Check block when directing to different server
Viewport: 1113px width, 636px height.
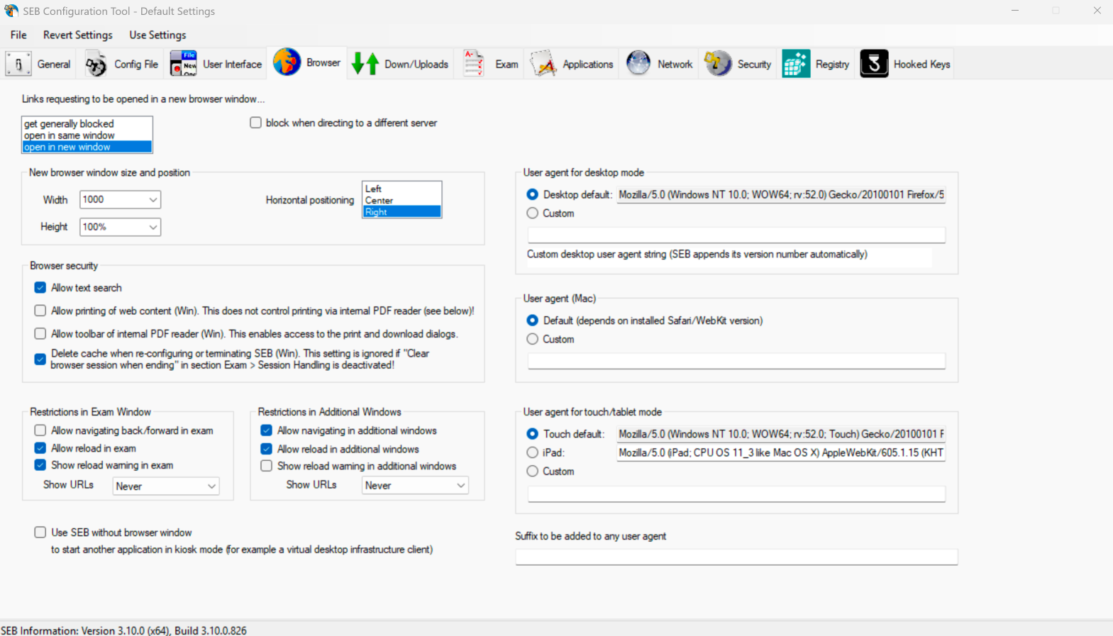click(255, 123)
